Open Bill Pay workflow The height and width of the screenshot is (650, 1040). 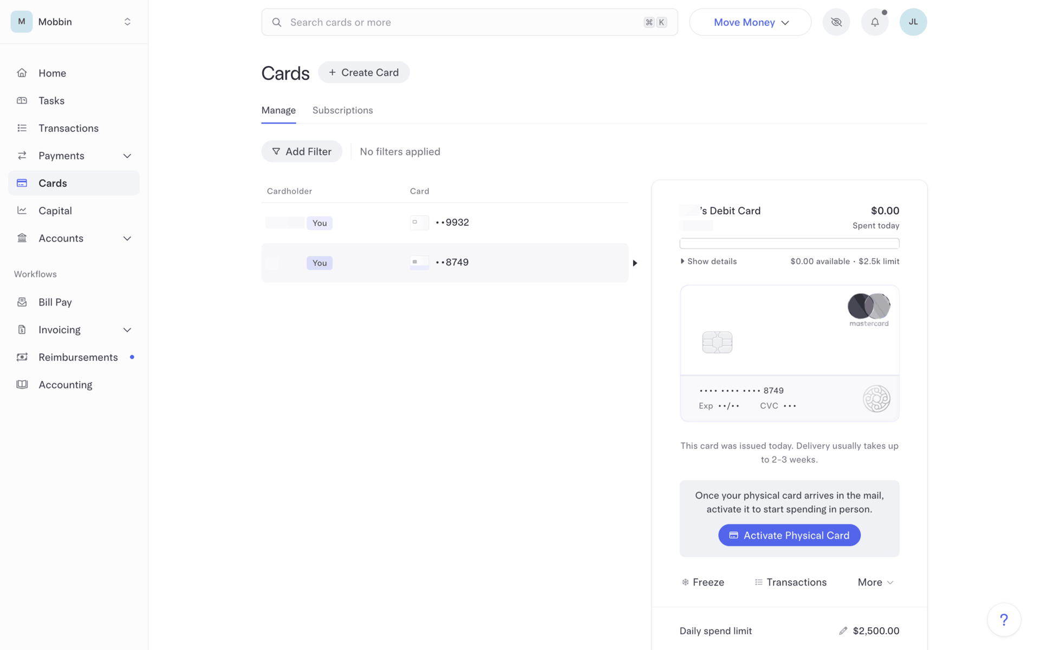(74, 302)
